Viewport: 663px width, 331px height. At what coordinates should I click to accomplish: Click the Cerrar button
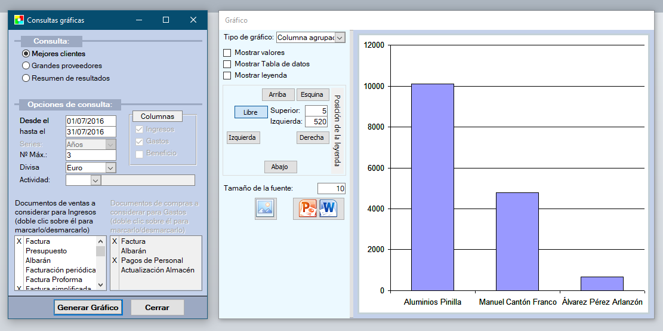pos(158,308)
